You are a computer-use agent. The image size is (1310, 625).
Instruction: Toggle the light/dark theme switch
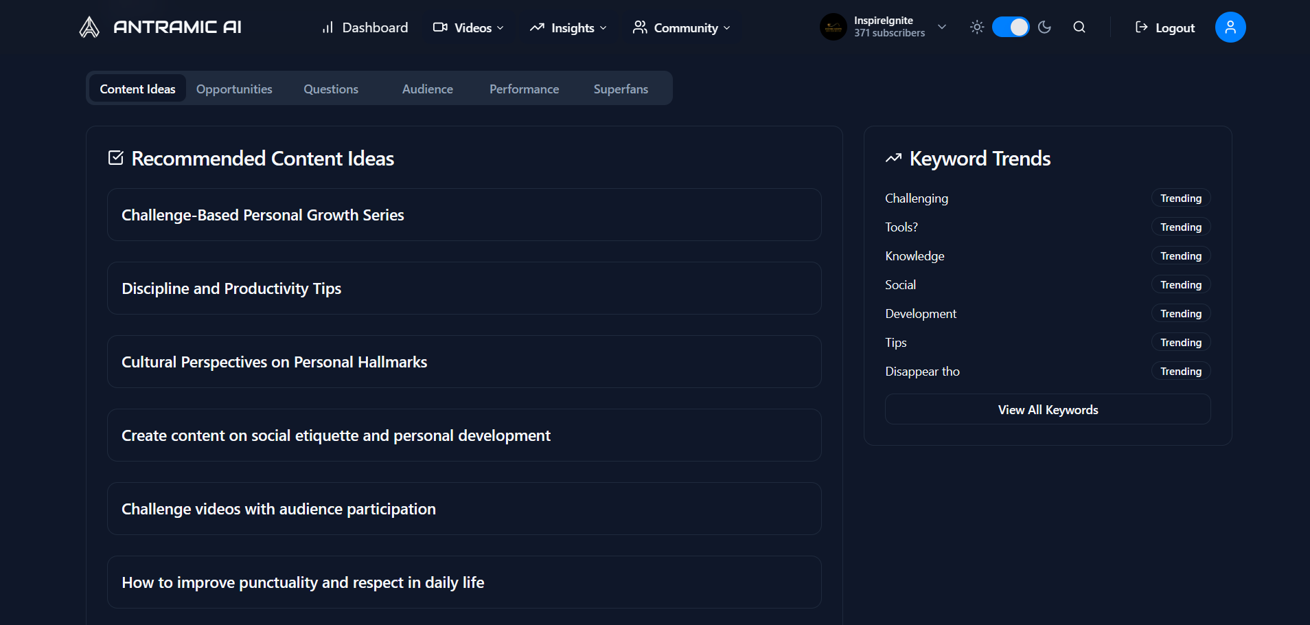pyautogui.click(x=1011, y=27)
